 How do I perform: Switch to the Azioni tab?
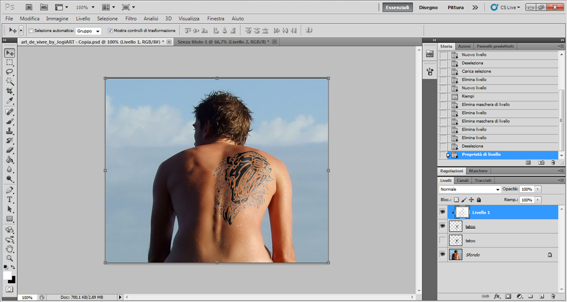[x=465, y=47]
